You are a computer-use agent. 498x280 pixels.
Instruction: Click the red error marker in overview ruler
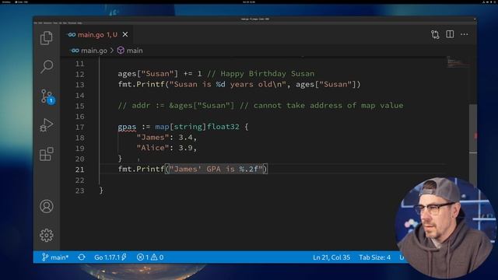475,136
